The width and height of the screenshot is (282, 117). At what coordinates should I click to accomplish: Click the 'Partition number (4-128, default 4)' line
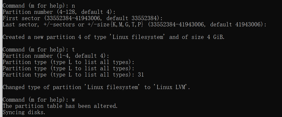tap(59, 12)
